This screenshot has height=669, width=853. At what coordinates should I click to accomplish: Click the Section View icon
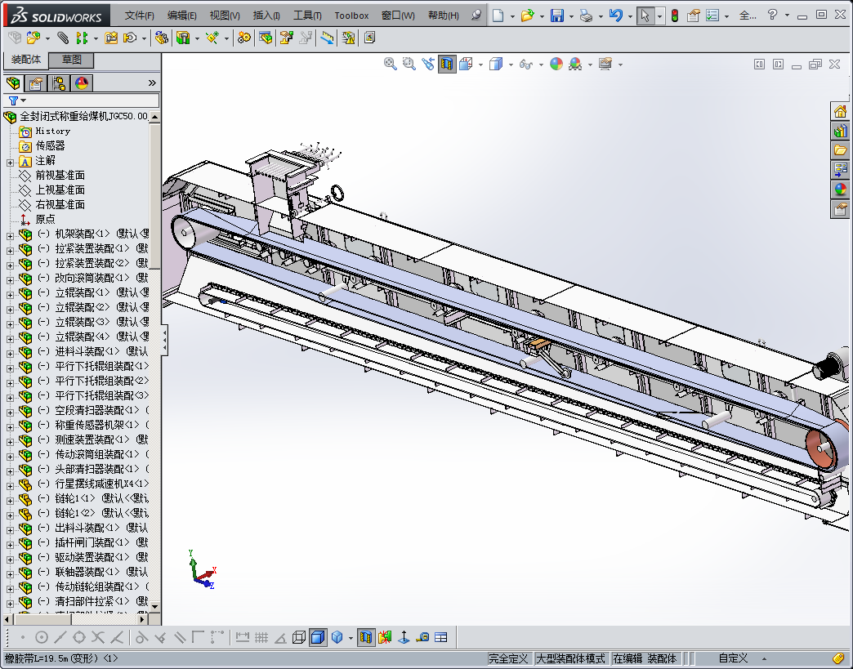pos(447,64)
